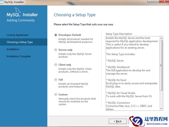The image size is (169, 127).
Task: Click '* MySQL Server' line in description
Action: (115, 61)
